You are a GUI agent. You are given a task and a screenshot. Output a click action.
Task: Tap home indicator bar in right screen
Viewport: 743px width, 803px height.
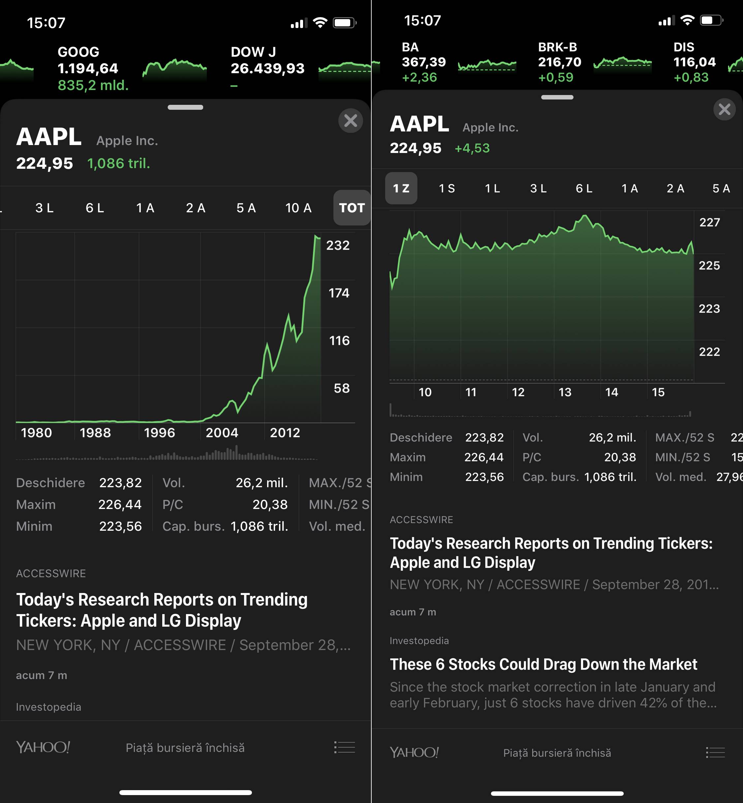click(557, 793)
